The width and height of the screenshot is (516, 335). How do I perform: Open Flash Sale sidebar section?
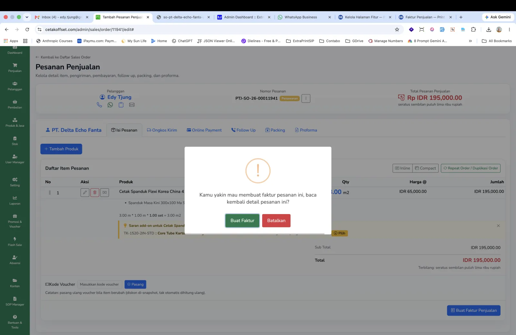click(15, 242)
